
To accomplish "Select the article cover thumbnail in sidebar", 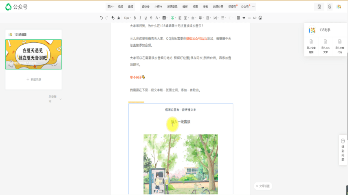I will coord(33,54).
